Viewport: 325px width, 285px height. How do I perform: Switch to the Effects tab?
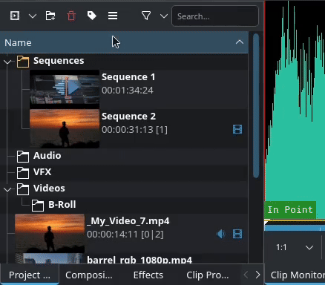[148, 275]
